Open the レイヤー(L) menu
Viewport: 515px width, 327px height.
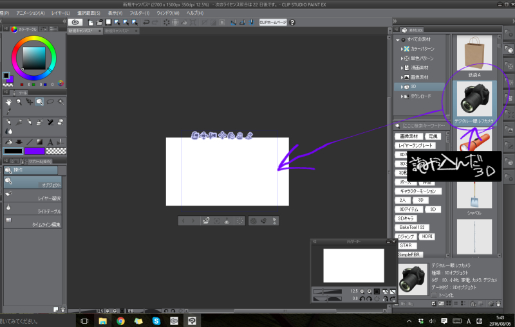pyautogui.click(x=61, y=13)
